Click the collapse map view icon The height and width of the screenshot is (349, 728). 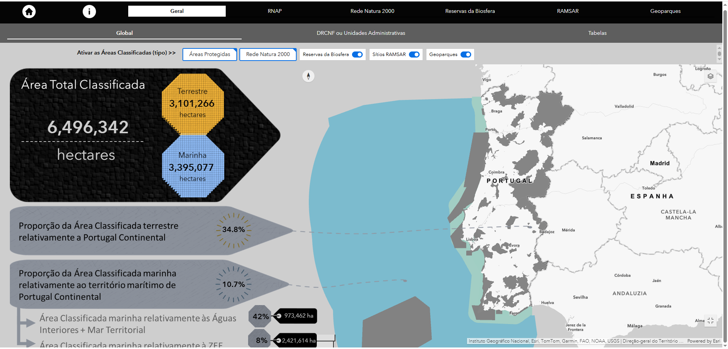pyautogui.click(x=710, y=321)
